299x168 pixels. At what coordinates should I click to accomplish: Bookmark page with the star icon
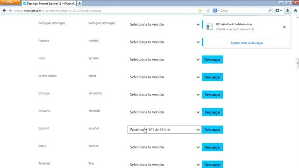[200, 11]
